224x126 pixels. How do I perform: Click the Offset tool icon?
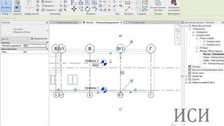pos(81,2)
